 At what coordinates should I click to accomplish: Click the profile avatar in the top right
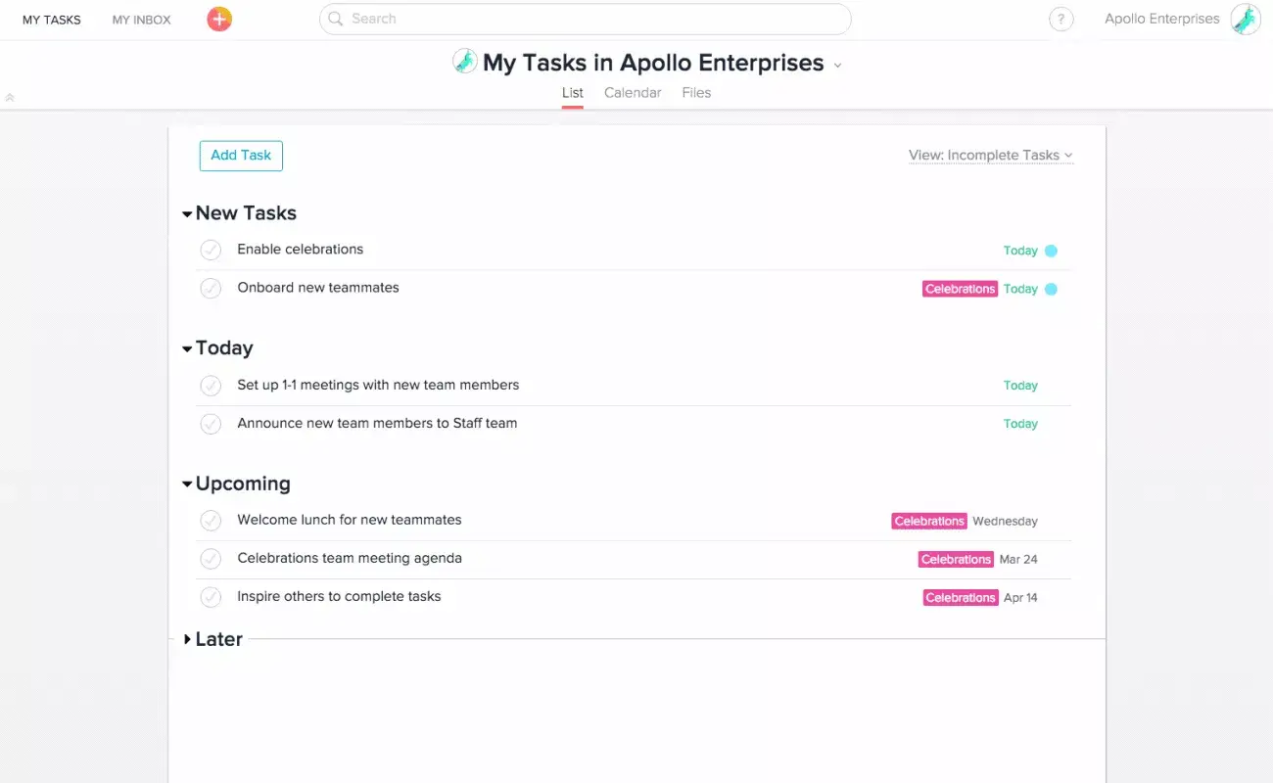coord(1245,18)
